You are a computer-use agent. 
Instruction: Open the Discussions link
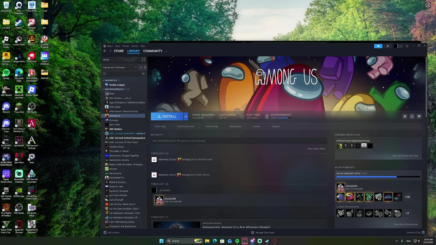click(x=235, y=126)
